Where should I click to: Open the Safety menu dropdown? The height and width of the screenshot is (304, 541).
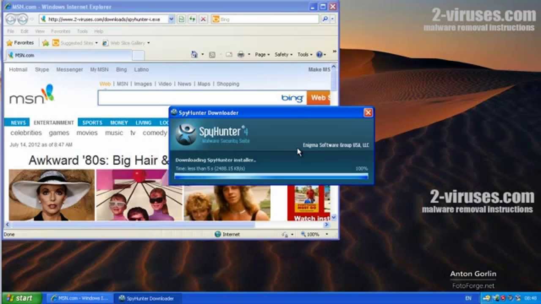click(x=284, y=54)
